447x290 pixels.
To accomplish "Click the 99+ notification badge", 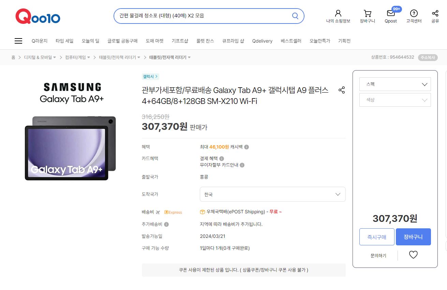I will (397, 9).
